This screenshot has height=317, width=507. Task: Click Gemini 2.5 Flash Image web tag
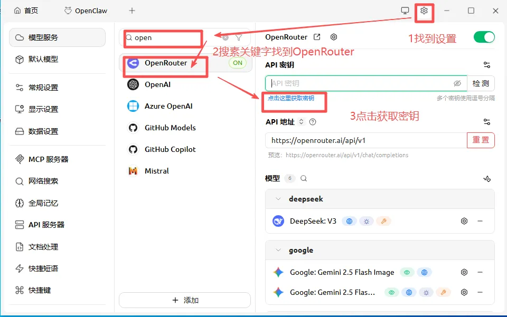[x=424, y=273]
